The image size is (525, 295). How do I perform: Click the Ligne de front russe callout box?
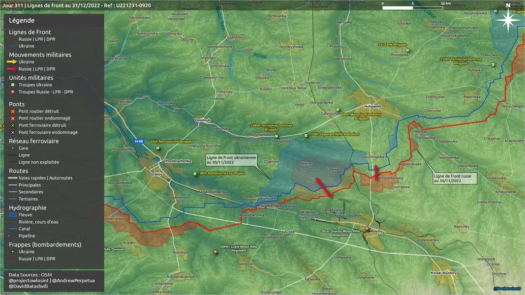point(455,178)
